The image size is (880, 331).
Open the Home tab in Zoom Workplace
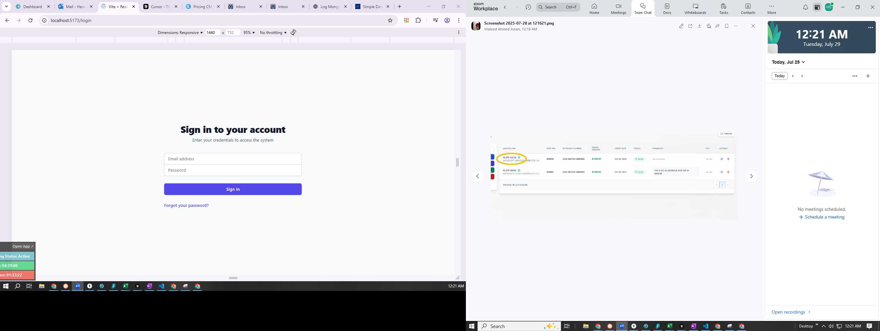tap(594, 9)
